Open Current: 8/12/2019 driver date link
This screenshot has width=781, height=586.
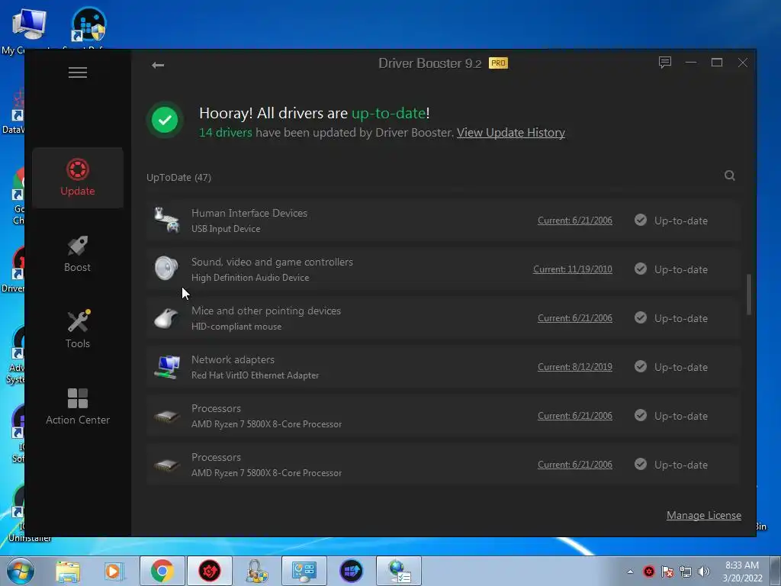tap(575, 367)
